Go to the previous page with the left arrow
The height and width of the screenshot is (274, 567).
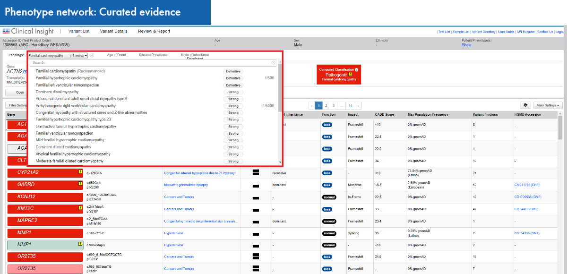(x=311, y=105)
